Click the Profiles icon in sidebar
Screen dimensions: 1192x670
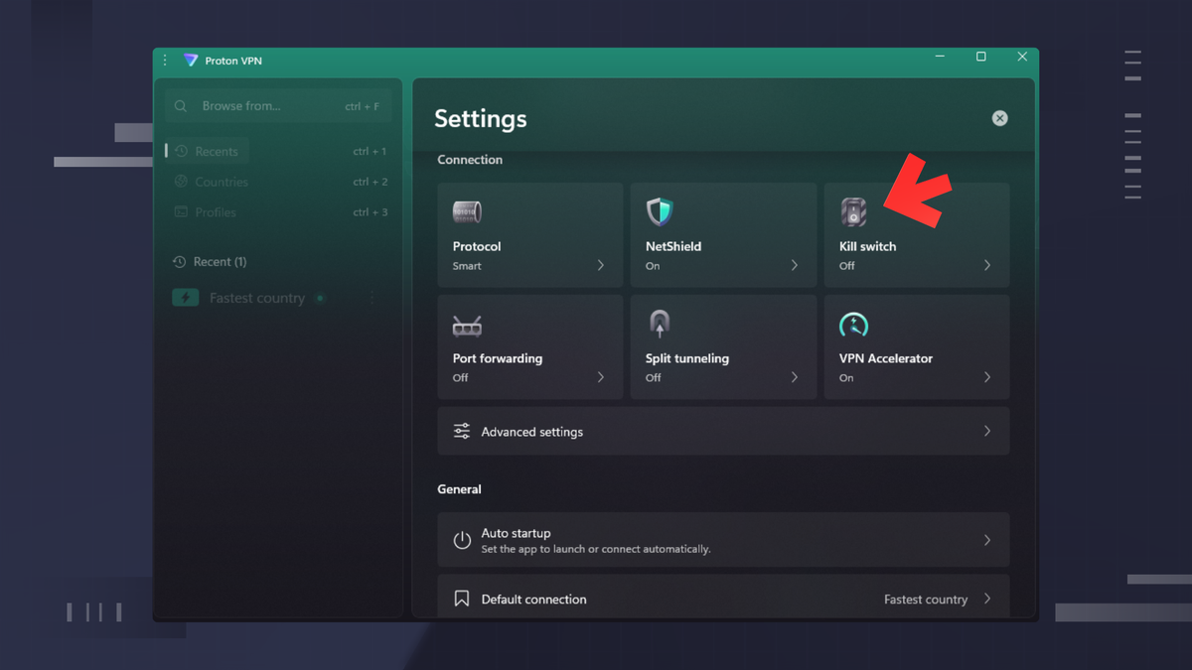181,211
